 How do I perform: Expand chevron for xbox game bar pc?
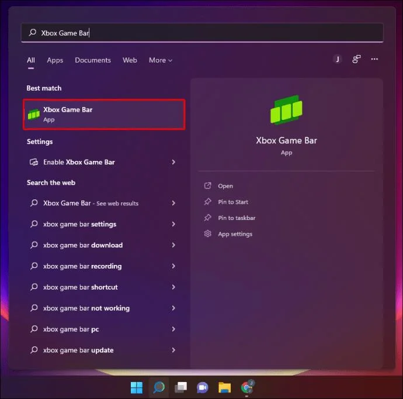173,329
